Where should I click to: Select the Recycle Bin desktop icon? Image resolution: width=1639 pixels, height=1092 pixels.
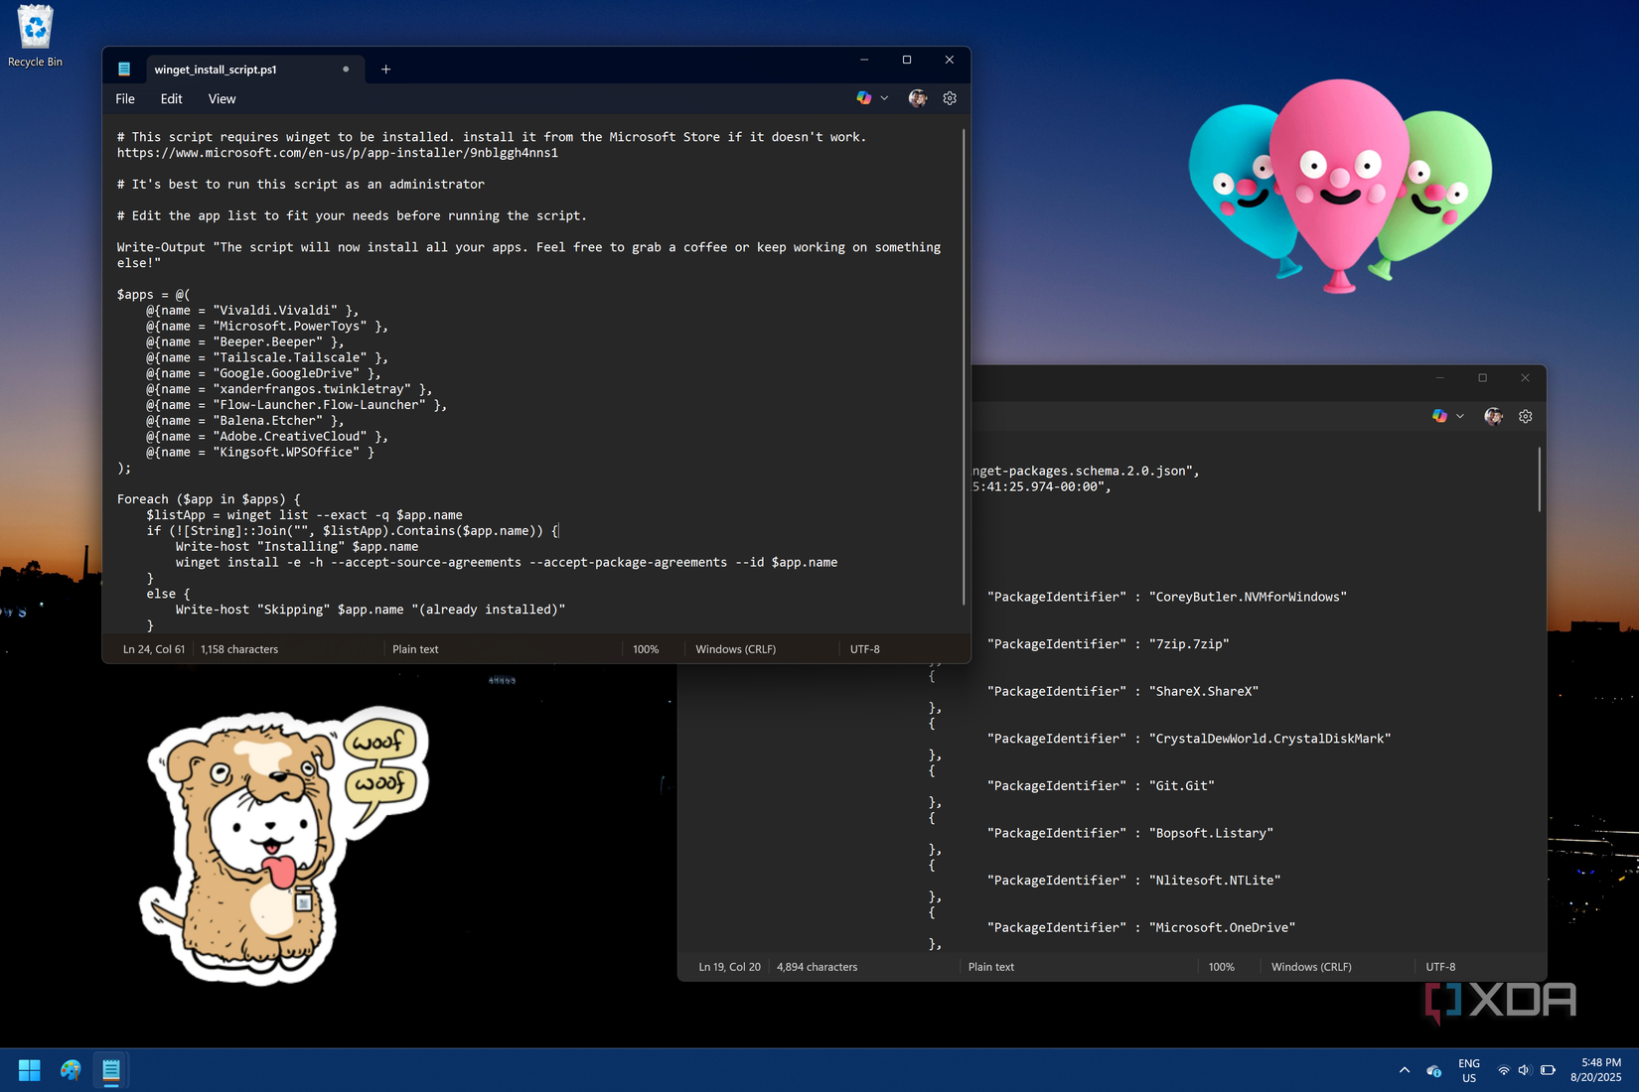click(x=35, y=37)
